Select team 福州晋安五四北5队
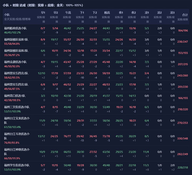The width and height of the screenshot is (192, 175). click(16, 84)
